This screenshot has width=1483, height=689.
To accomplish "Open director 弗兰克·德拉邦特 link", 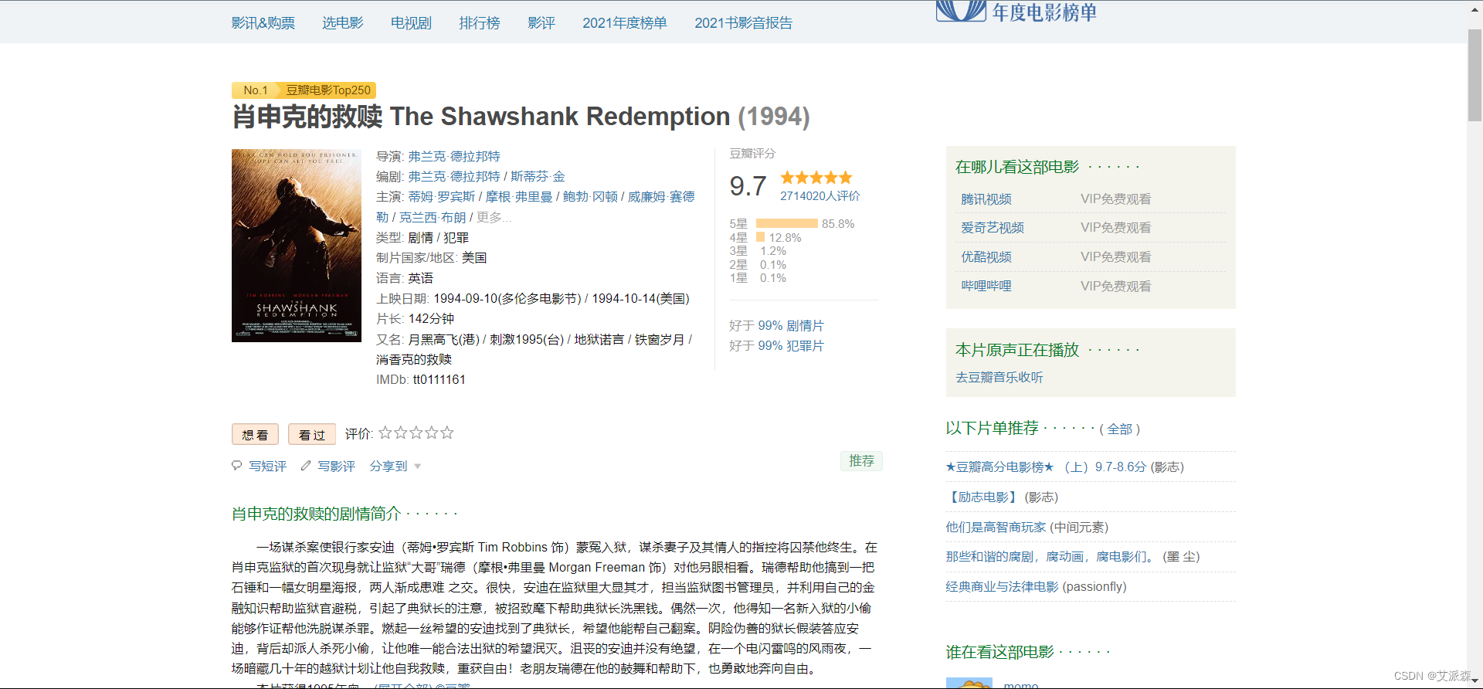I will click(454, 156).
